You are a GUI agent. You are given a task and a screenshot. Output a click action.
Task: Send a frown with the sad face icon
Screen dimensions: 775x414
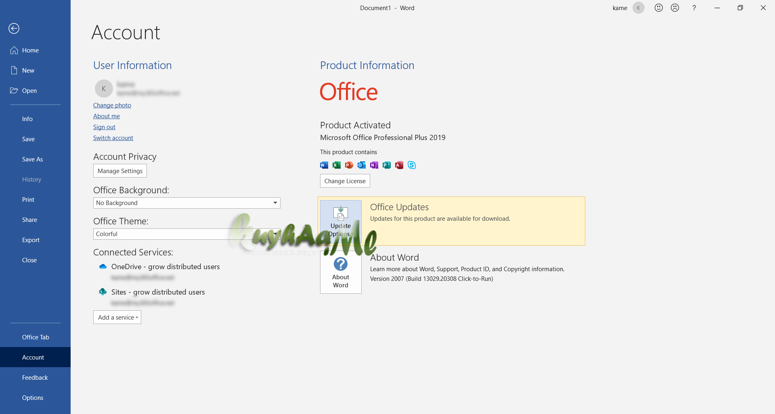675,8
